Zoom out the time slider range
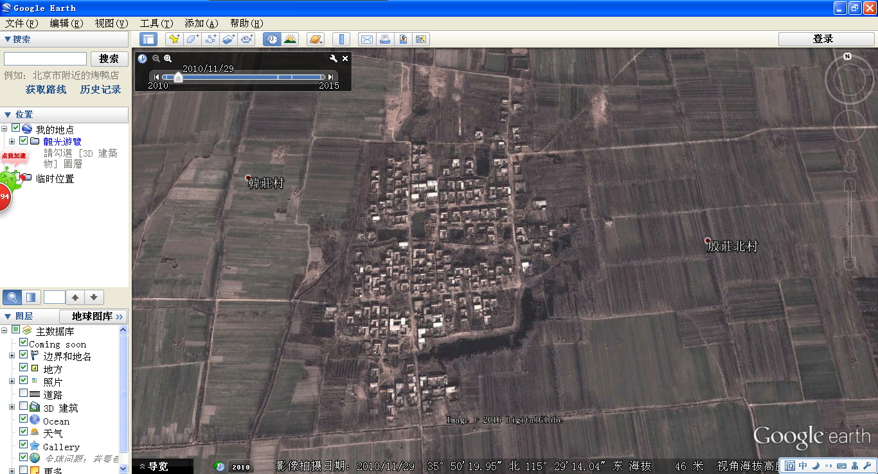The height and width of the screenshot is (474, 878). [x=156, y=58]
